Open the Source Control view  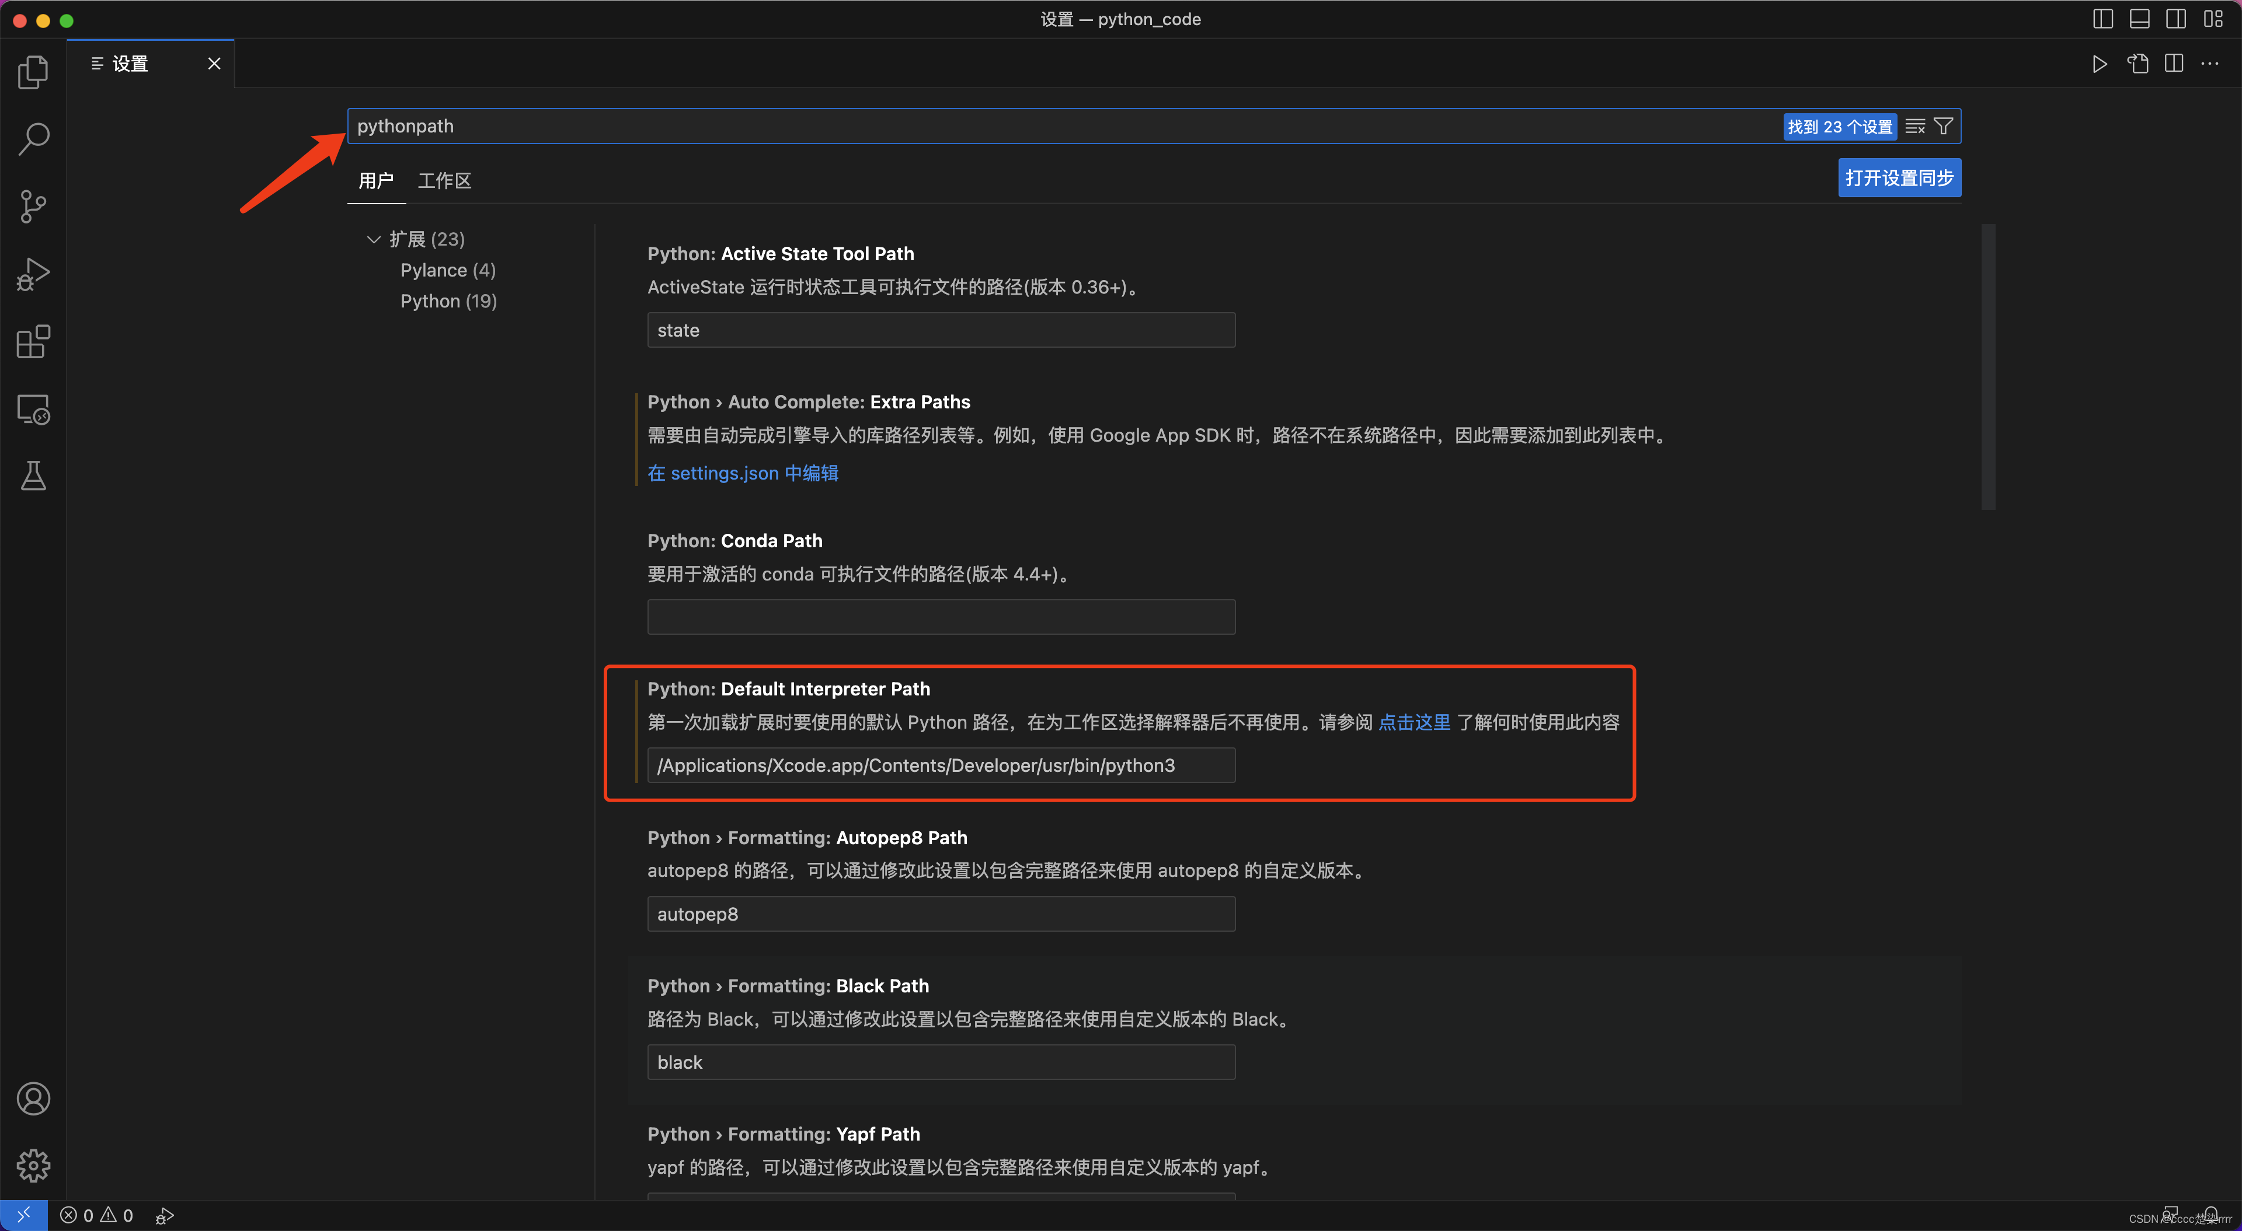[x=33, y=206]
